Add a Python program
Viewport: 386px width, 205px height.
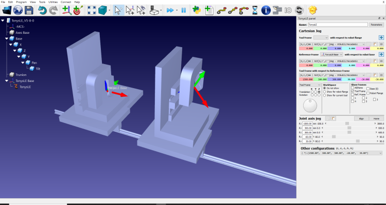pyautogui.click(x=197, y=10)
